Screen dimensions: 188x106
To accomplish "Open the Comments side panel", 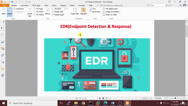I will tap(2, 48).
